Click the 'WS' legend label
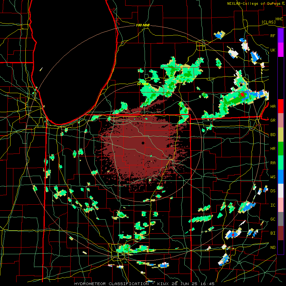This screenshot has width=286, height=286. (x=273, y=177)
